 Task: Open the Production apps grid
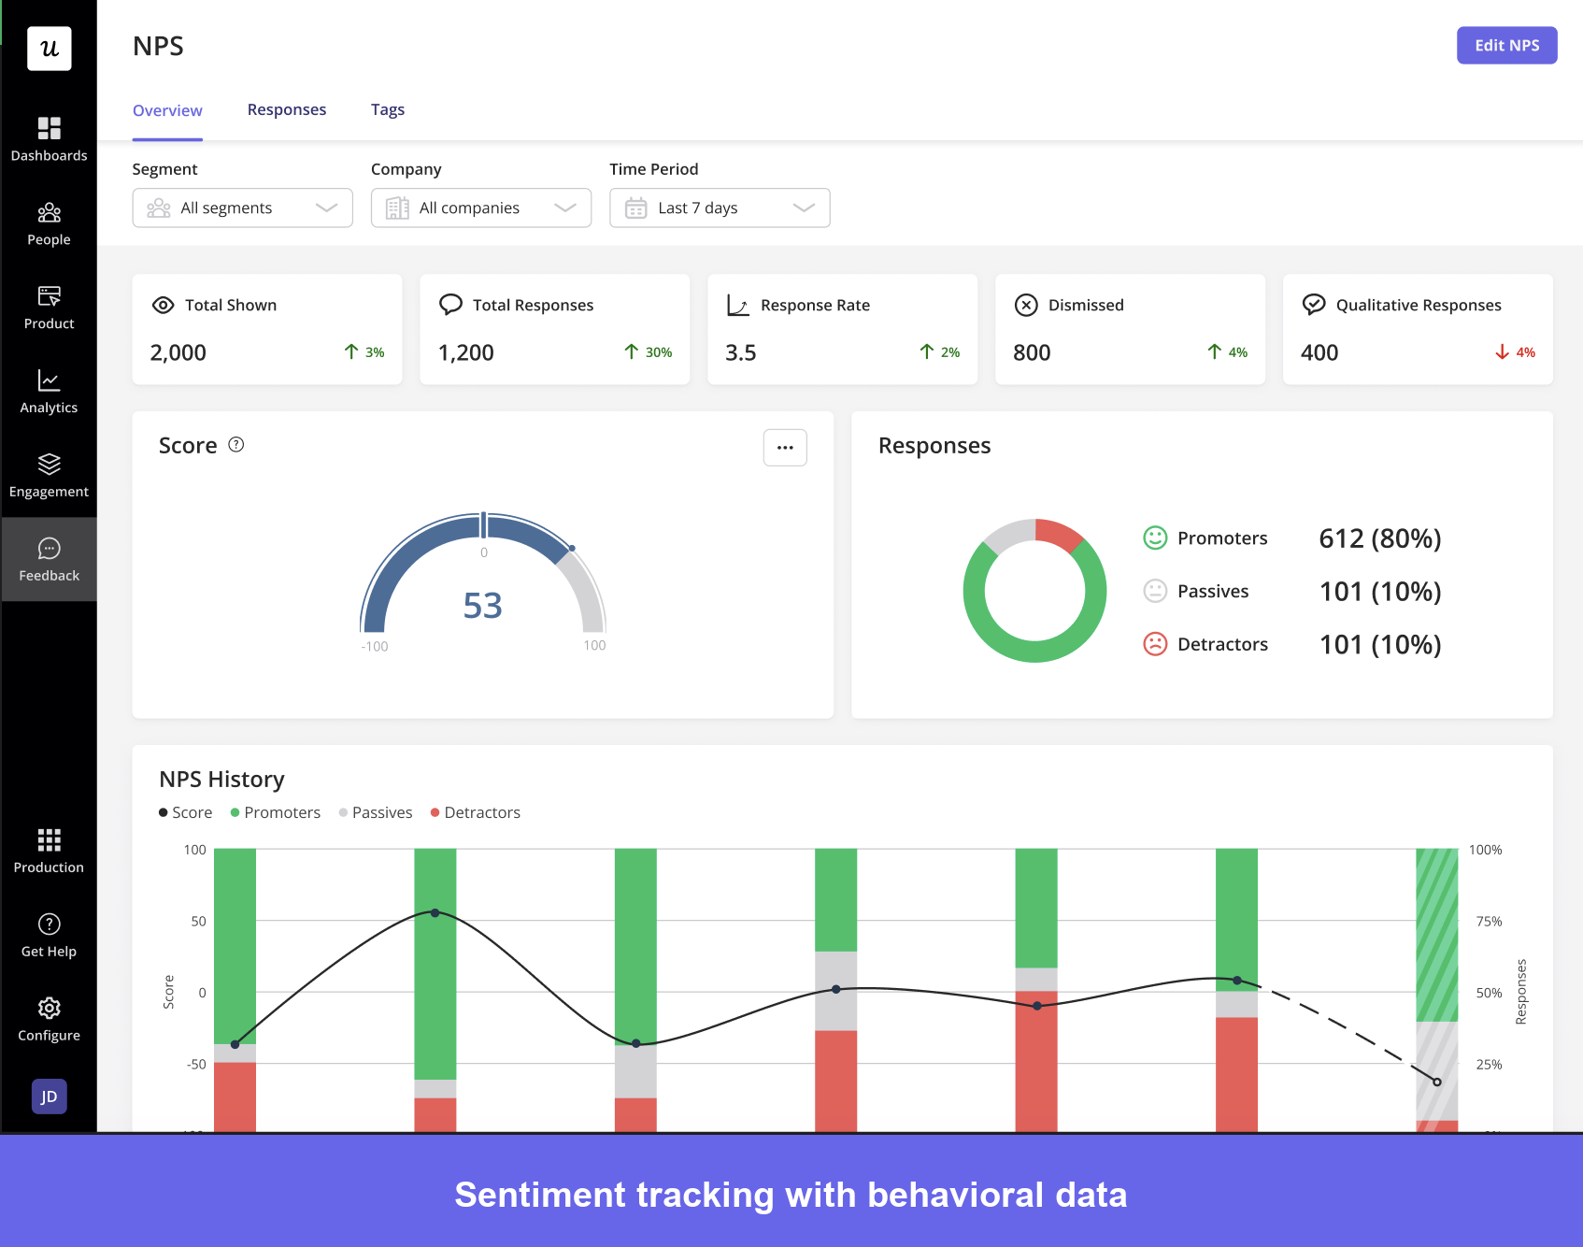[x=49, y=848]
